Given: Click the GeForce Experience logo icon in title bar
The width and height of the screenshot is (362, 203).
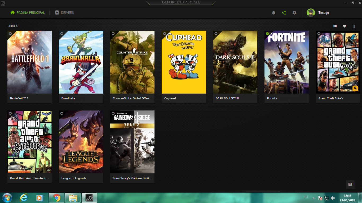Looking at the screenshot, I should click(3, 3).
